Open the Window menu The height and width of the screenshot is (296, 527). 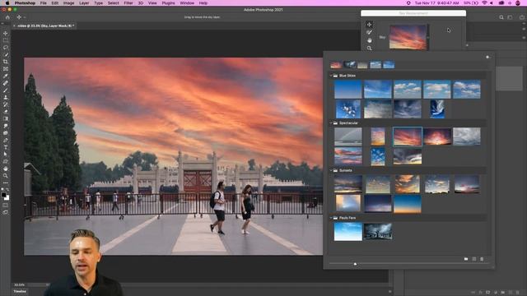pyautogui.click(x=187, y=3)
